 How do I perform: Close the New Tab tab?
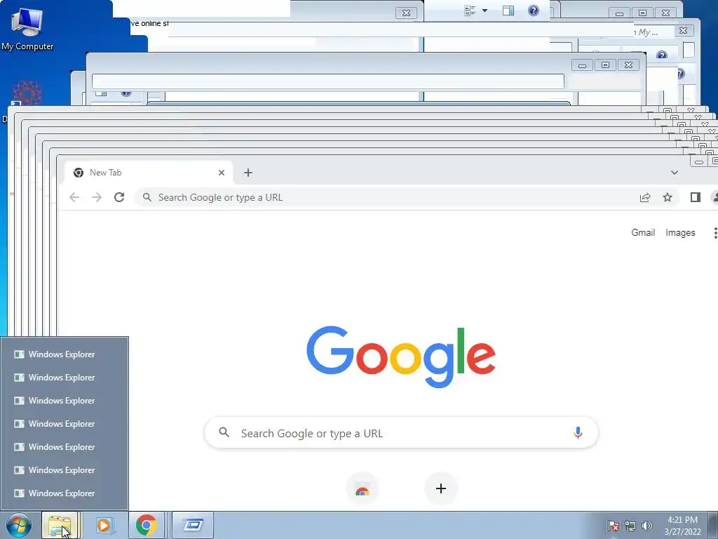pyautogui.click(x=222, y=173)
